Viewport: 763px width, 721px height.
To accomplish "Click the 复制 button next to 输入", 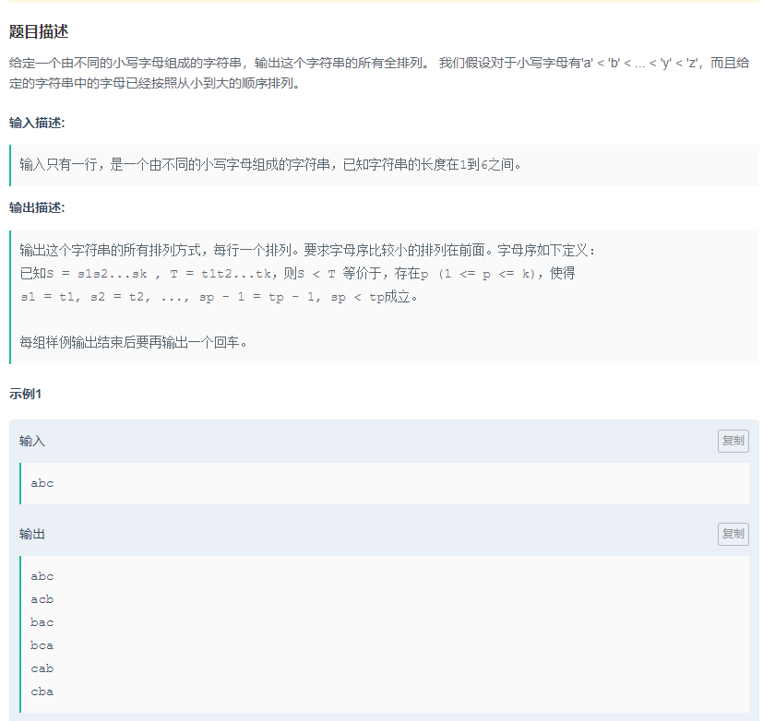I will click(x=733, y=441).
